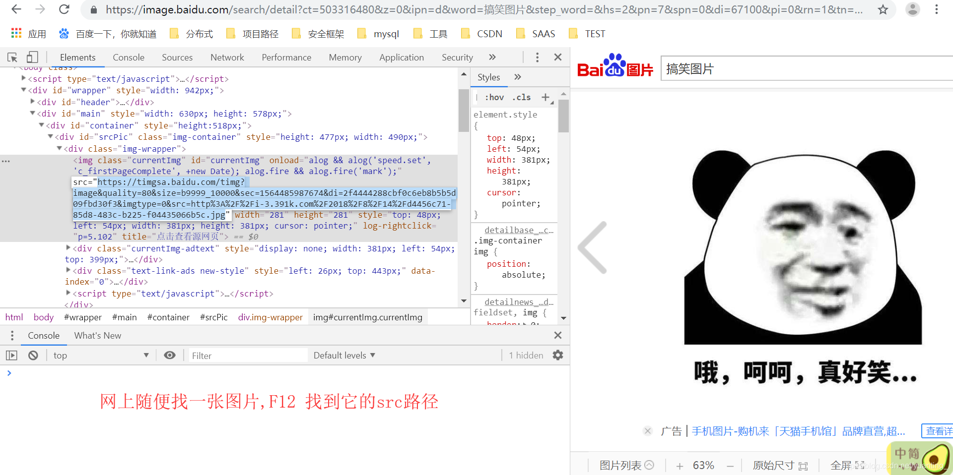Collapse the div#wrapper tree node
Screen dimensions: 953x475
click(x=23, y=90)
